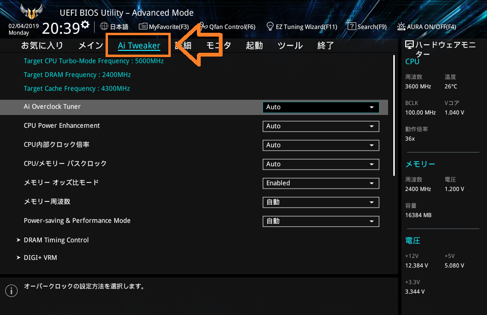Click memory voltage 1.200 V value

tap(454, 189)
